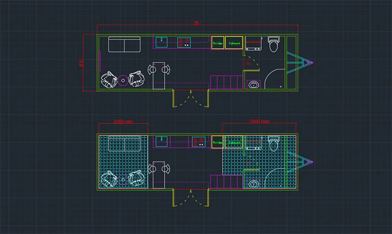Viewport: 392px width, 234px height.
Task: Select the toilet symbol in the upper plan
Action: click(274, 44)
